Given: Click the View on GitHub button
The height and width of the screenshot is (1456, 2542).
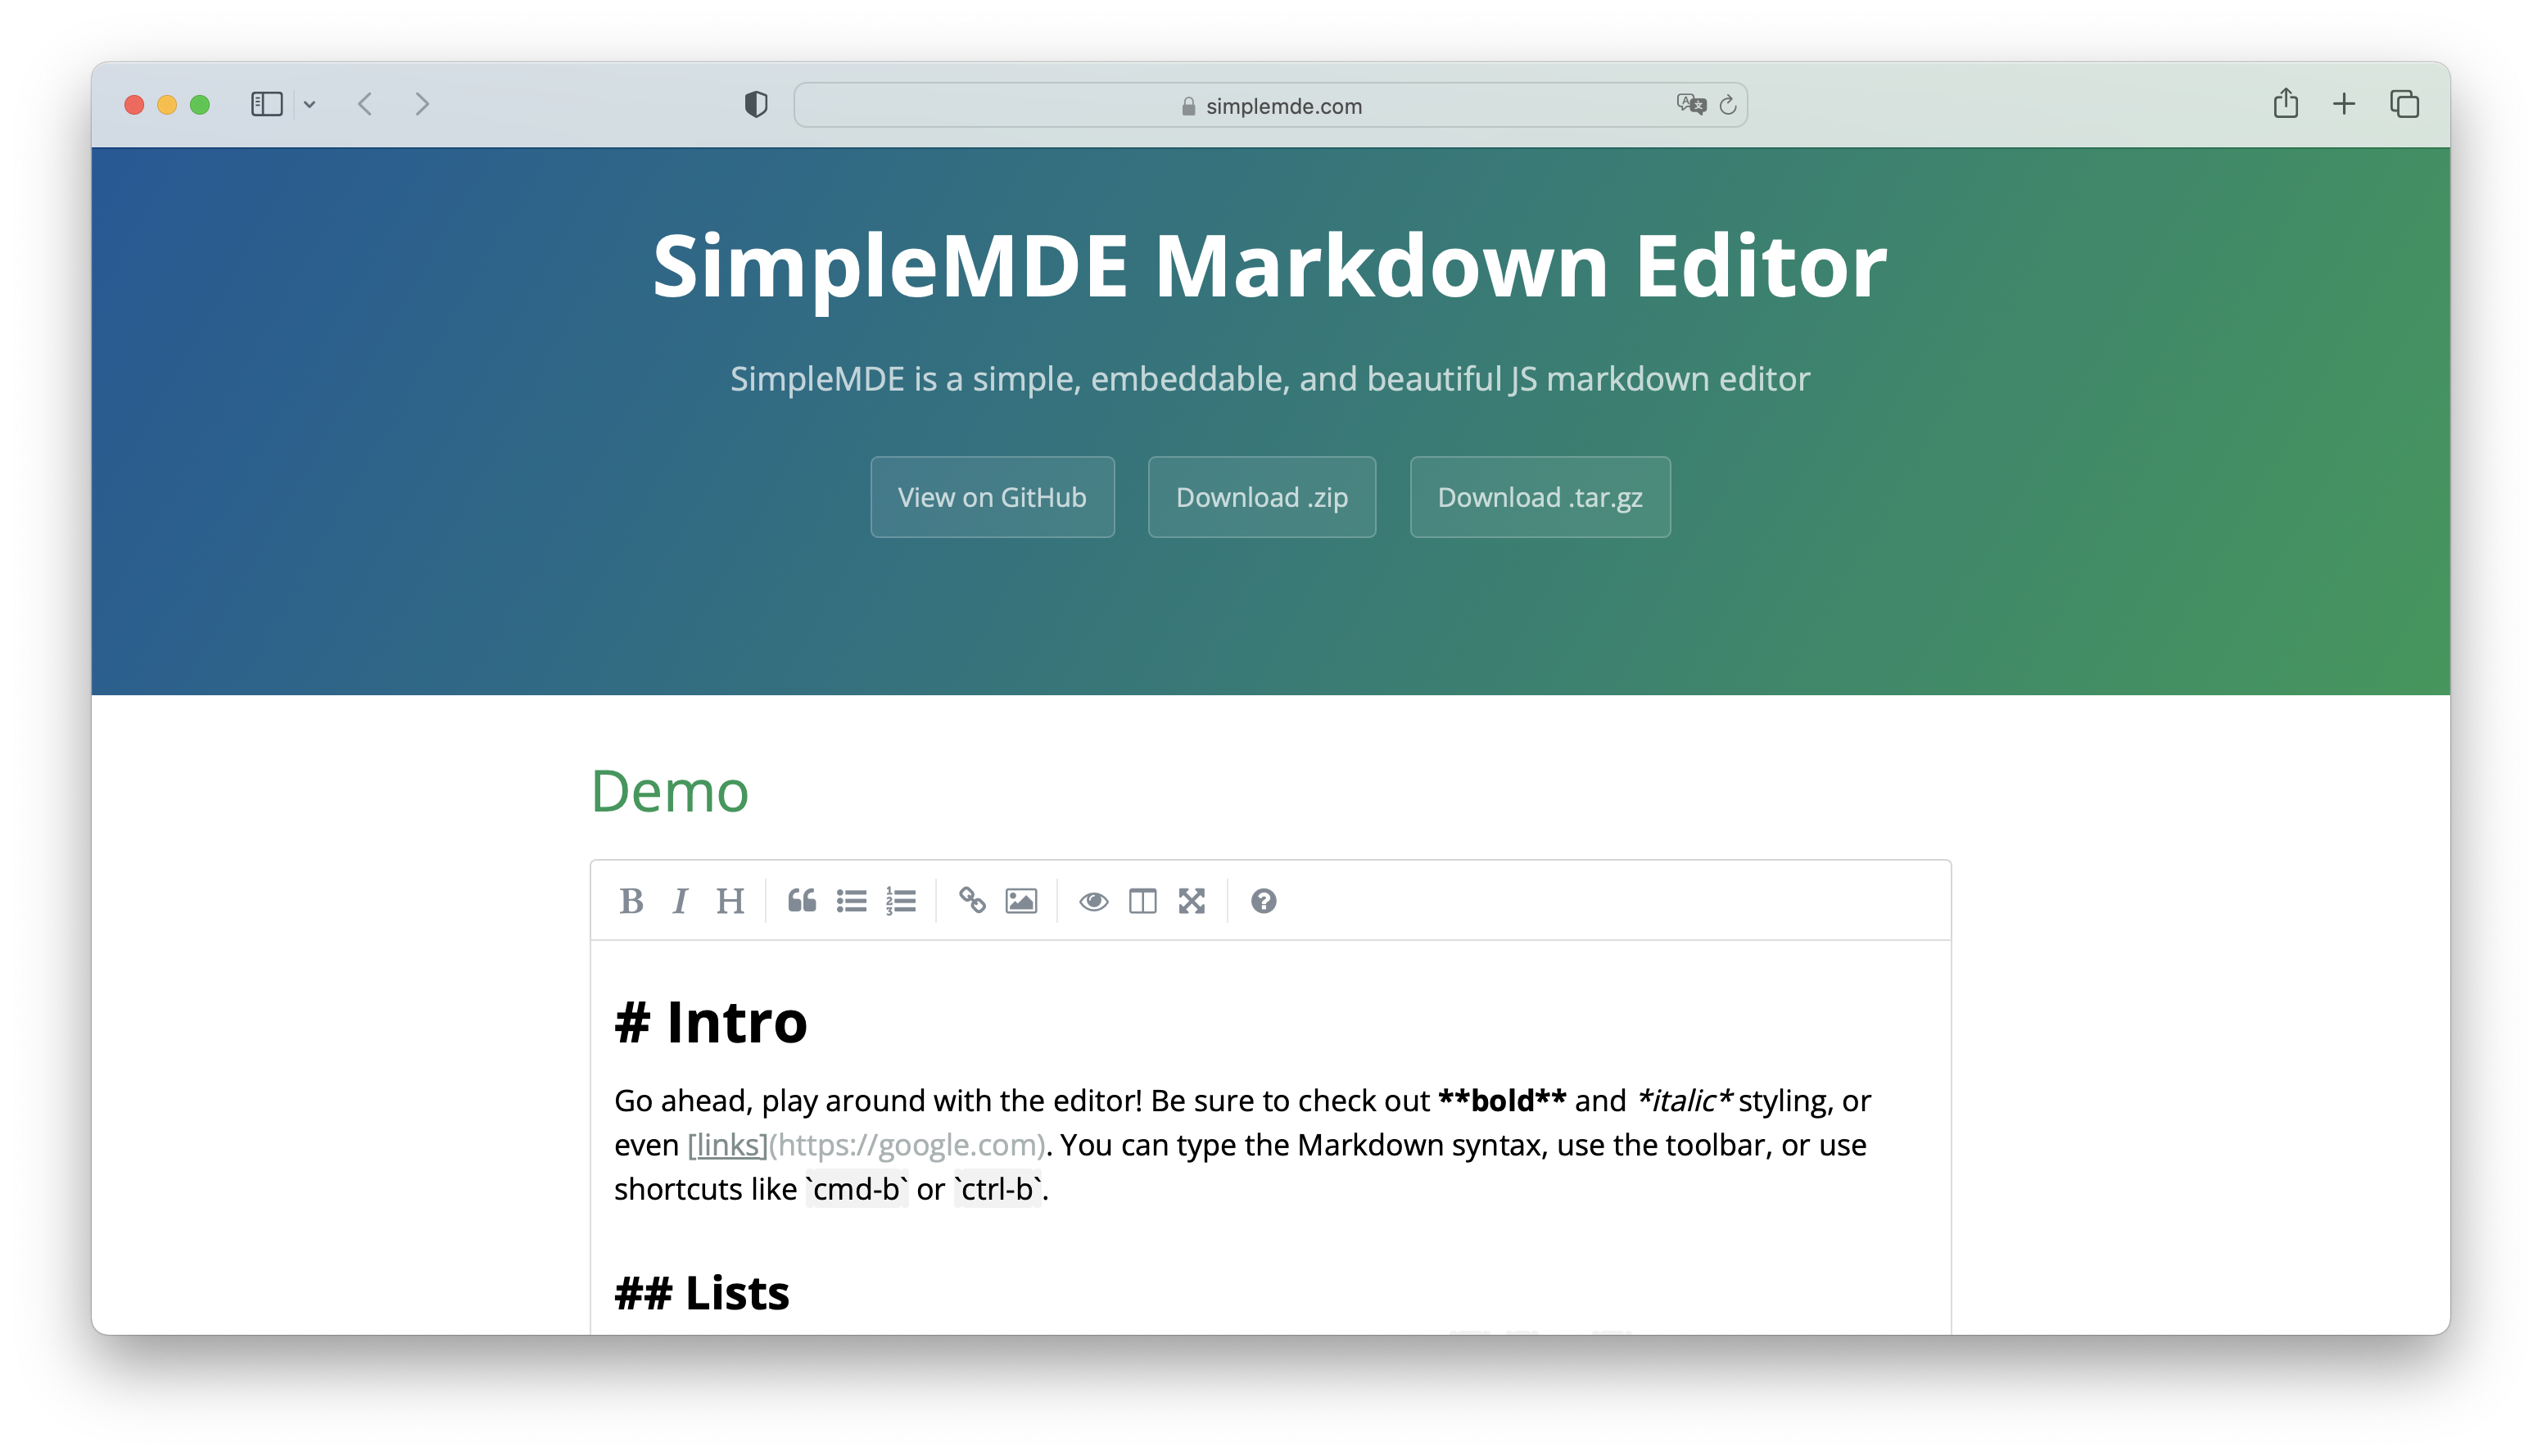Looking at the screenshot, I should (x=992, y=497).
